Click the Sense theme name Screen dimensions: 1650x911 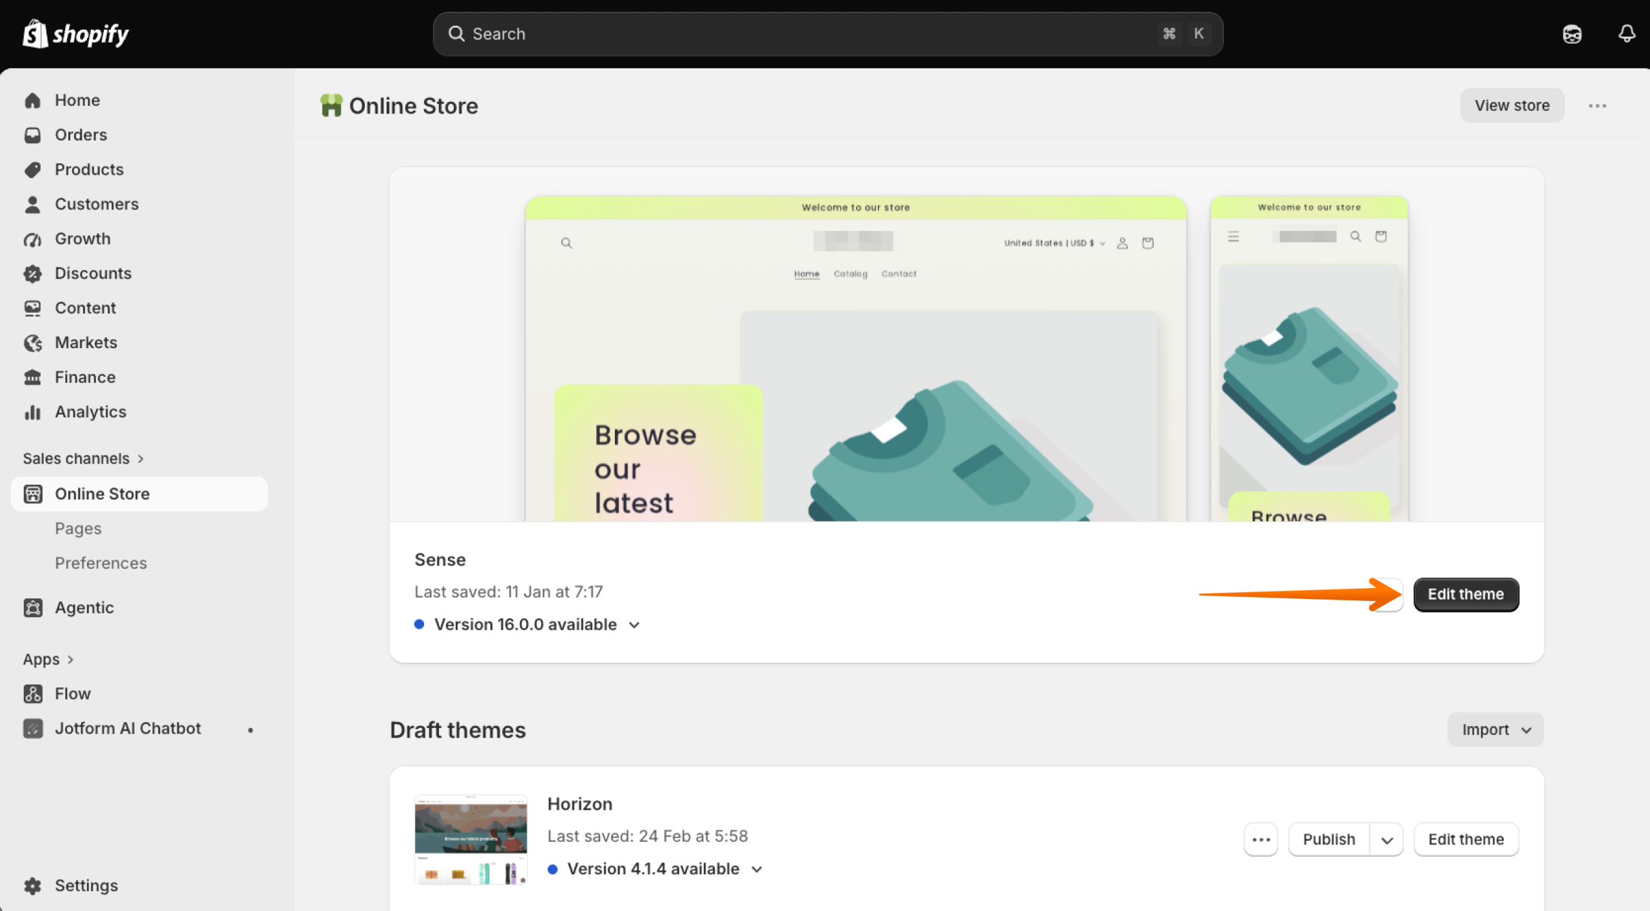[x=440, y=560]
